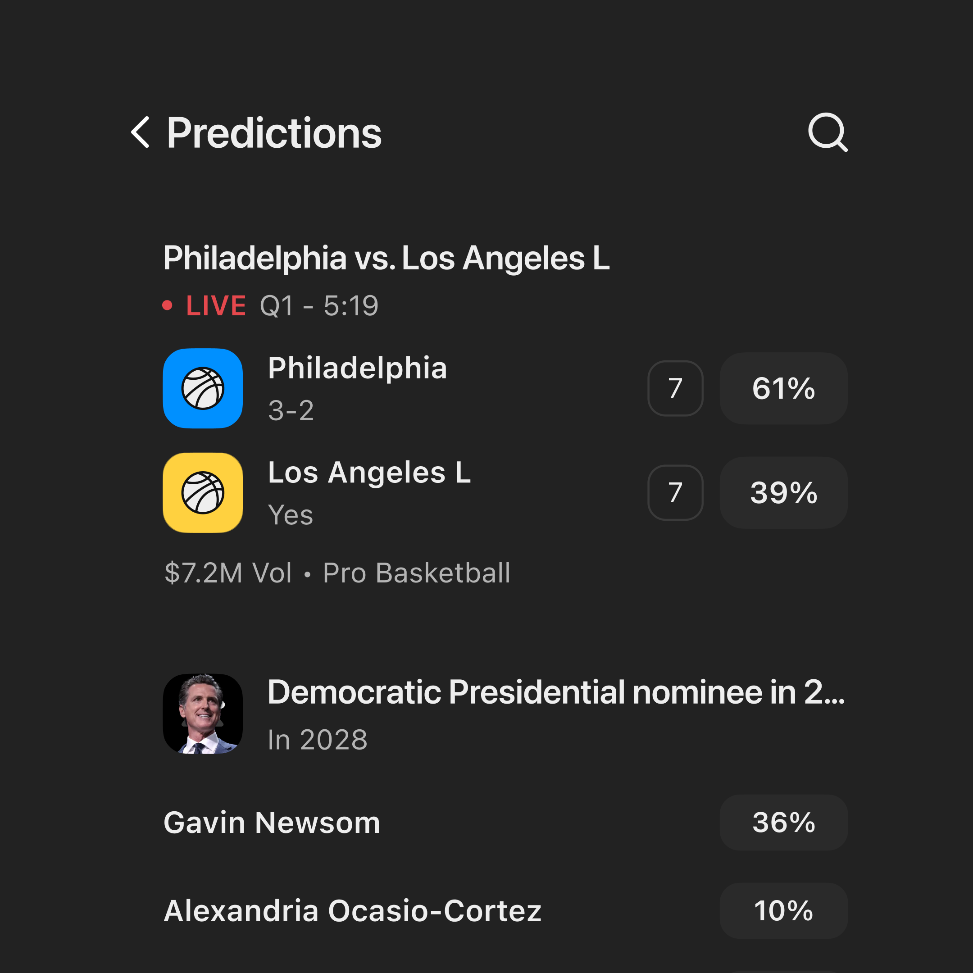Open the Pro Basketball category label

[x=417, y=572]
